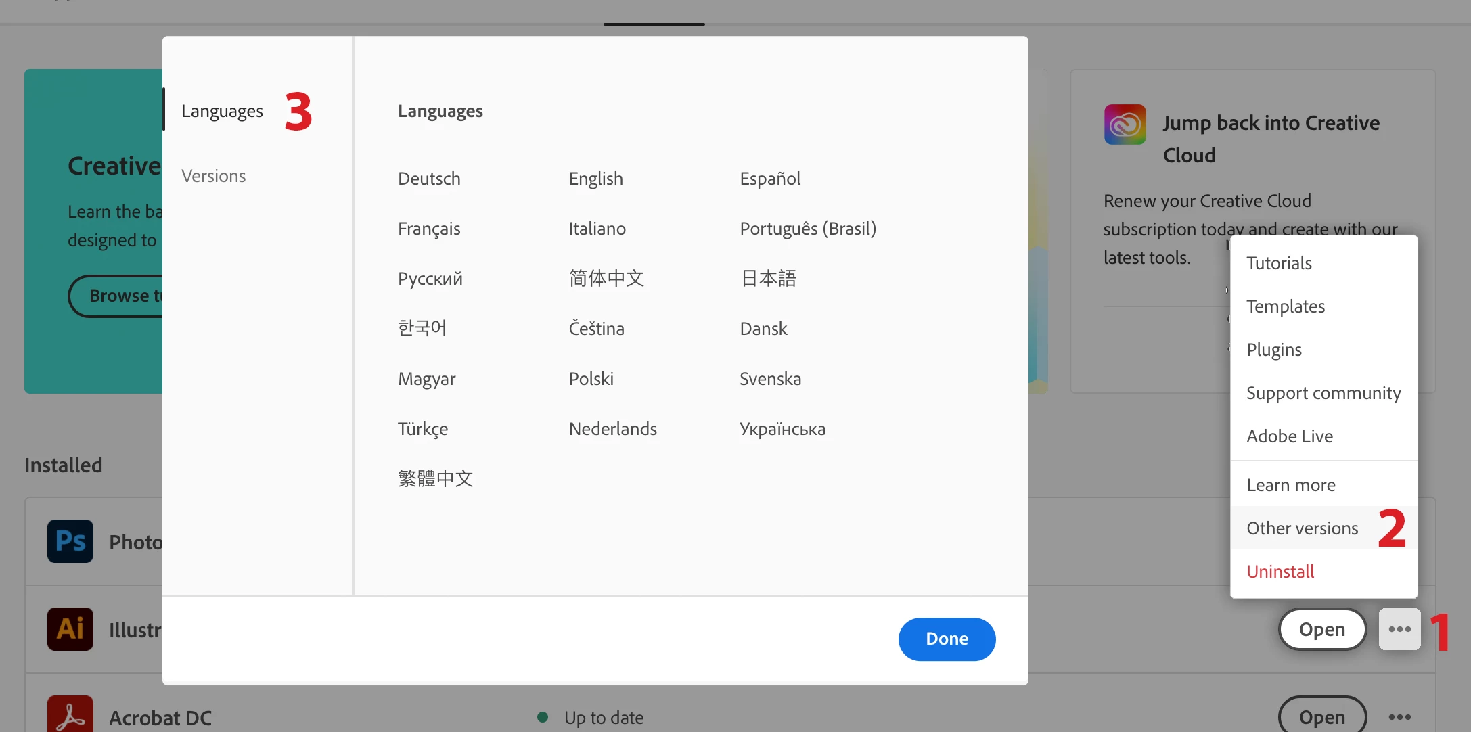Open Tutorials from the context menu
This screenshot has width=1471, height=732.
1279,263
